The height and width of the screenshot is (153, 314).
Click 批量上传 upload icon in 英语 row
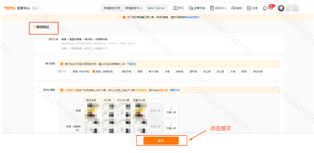[x=171, y=110]
